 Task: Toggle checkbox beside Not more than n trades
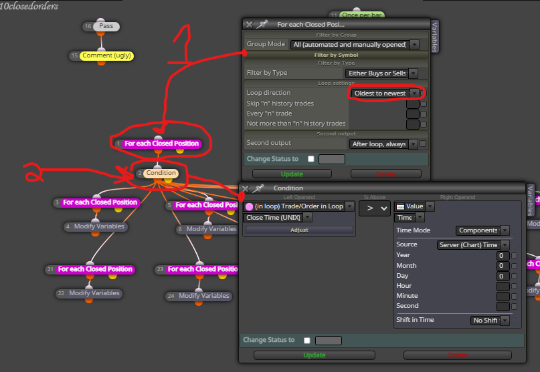(x=424, y=124)
